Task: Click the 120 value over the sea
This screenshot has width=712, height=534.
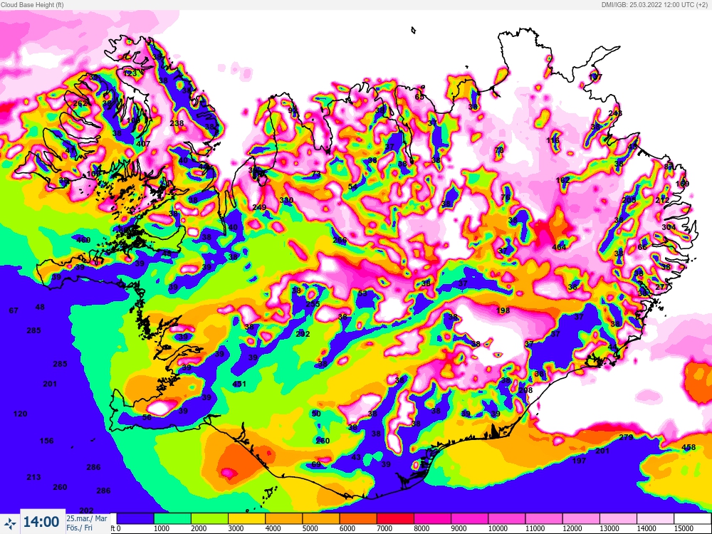Action: 21,414
